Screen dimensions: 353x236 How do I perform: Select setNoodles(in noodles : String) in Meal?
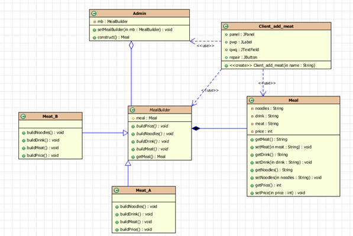click(x=288, y=177)
